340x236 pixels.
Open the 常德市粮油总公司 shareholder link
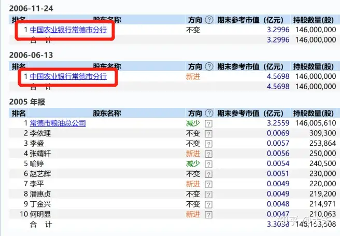(58, 123)
